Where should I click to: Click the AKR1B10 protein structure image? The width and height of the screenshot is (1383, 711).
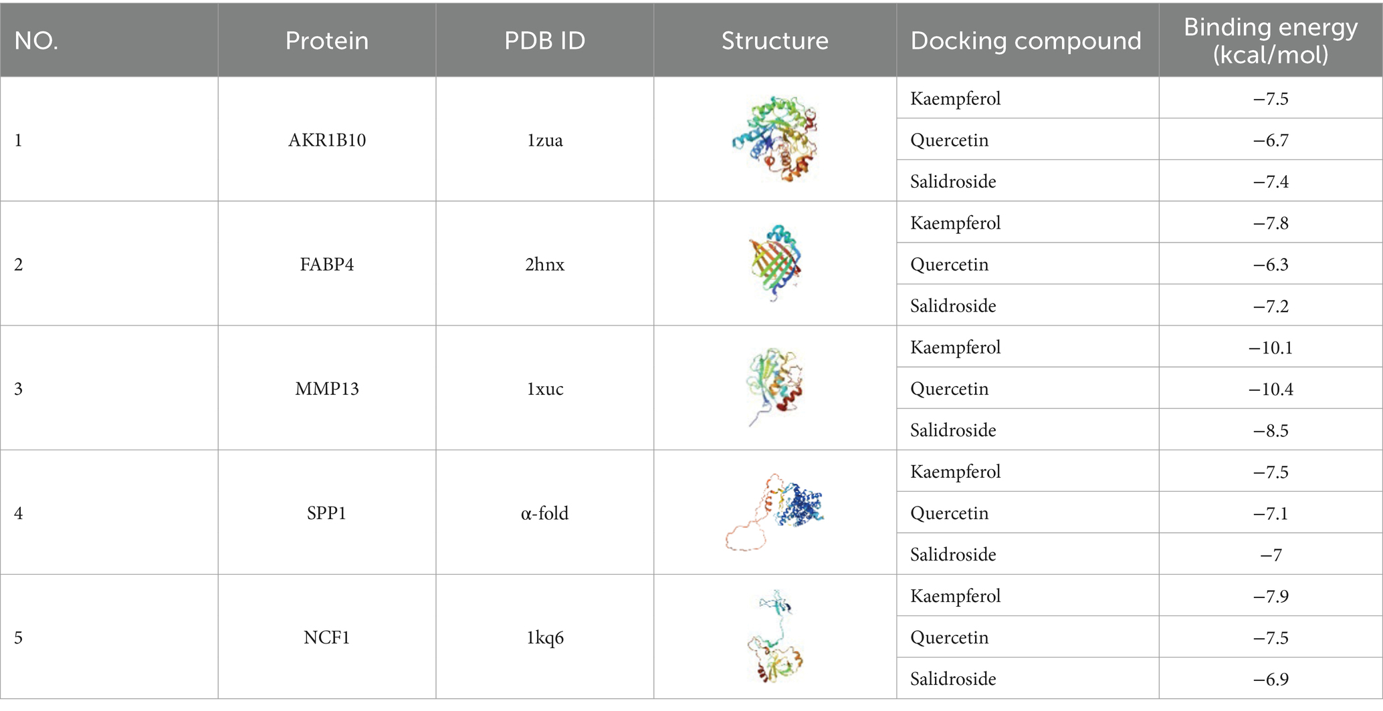775,139
